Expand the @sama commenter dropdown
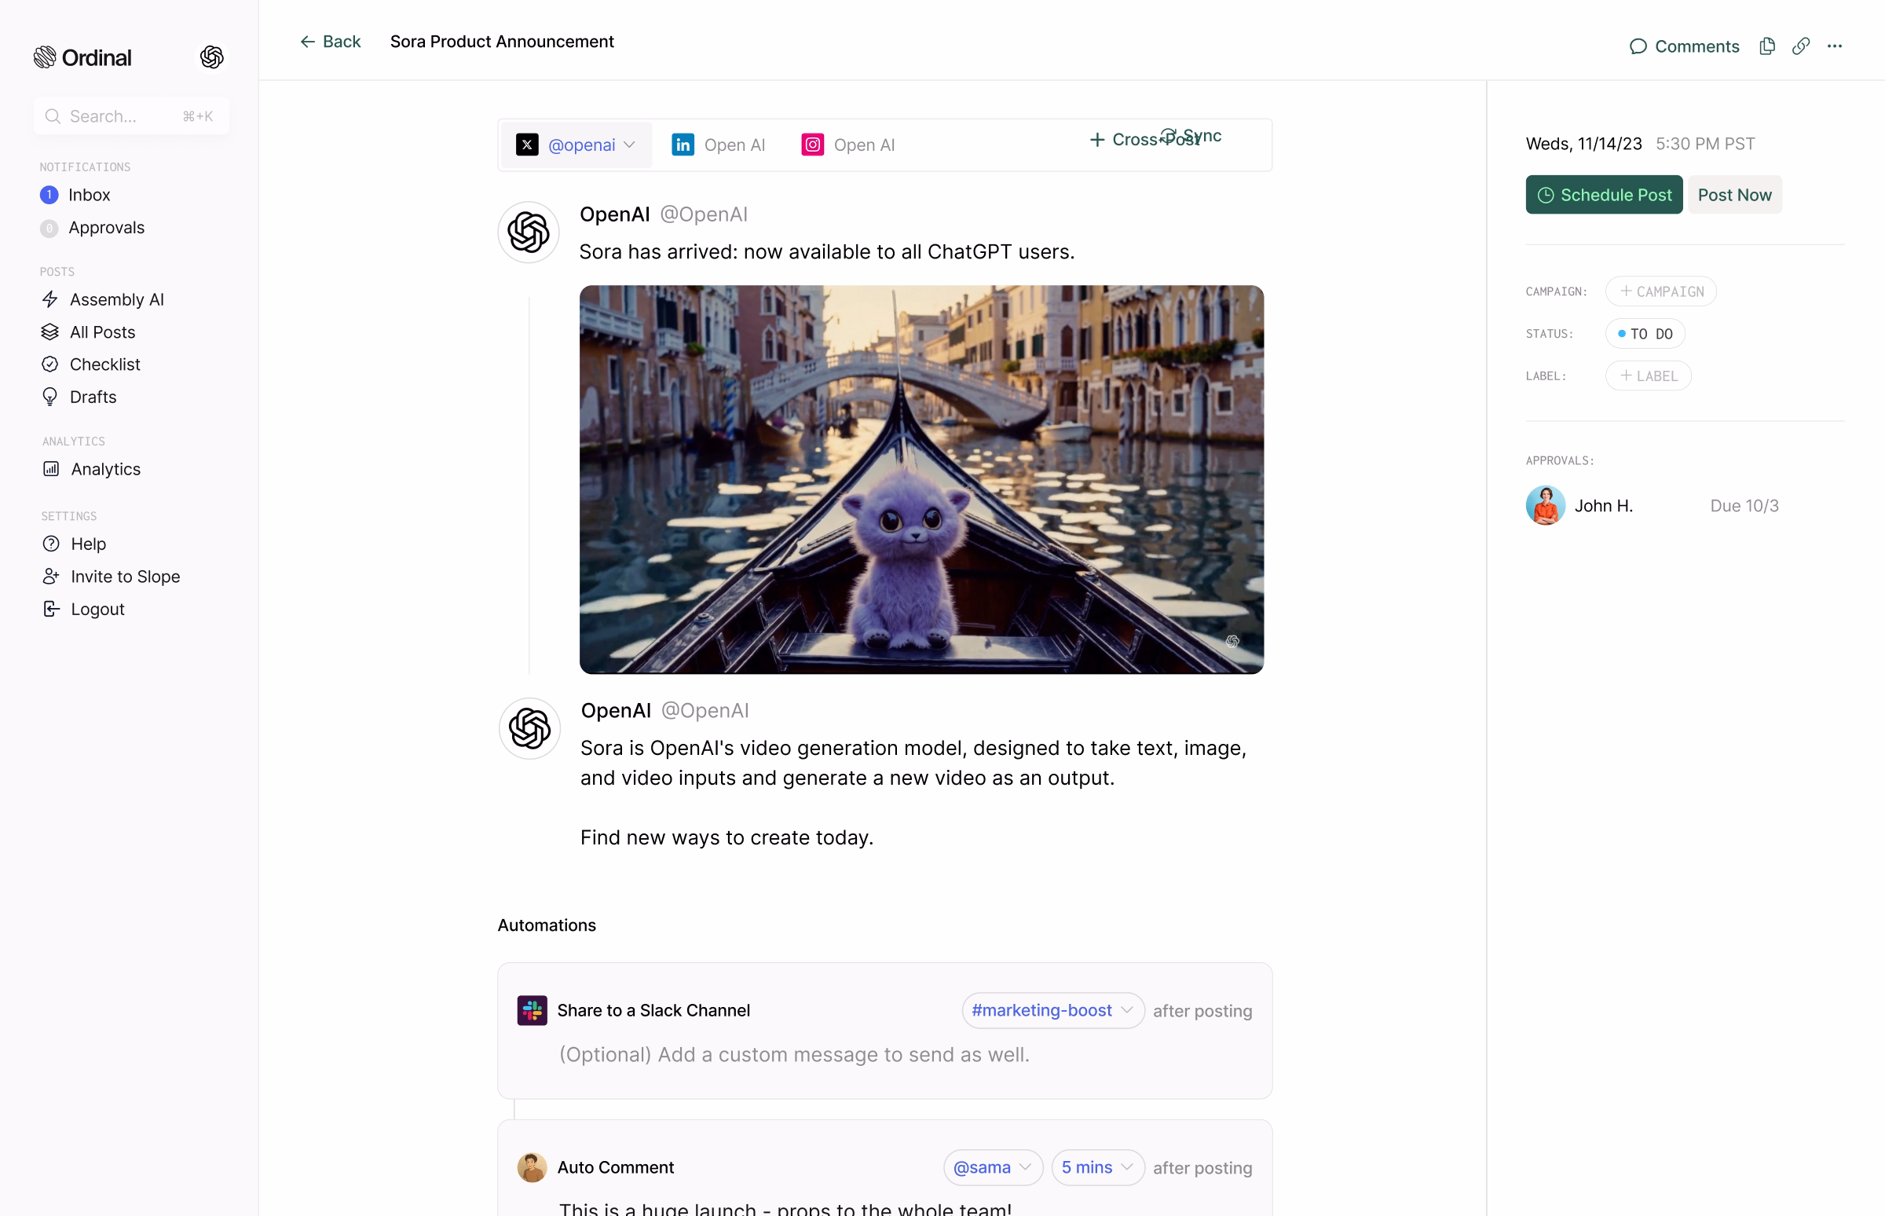Screen dimensions: 1885x1216 coord(992,1167)
